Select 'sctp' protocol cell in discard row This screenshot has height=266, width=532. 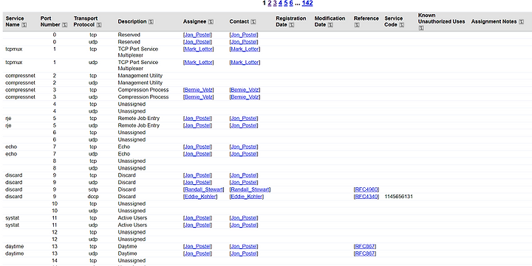click(93, 189)
